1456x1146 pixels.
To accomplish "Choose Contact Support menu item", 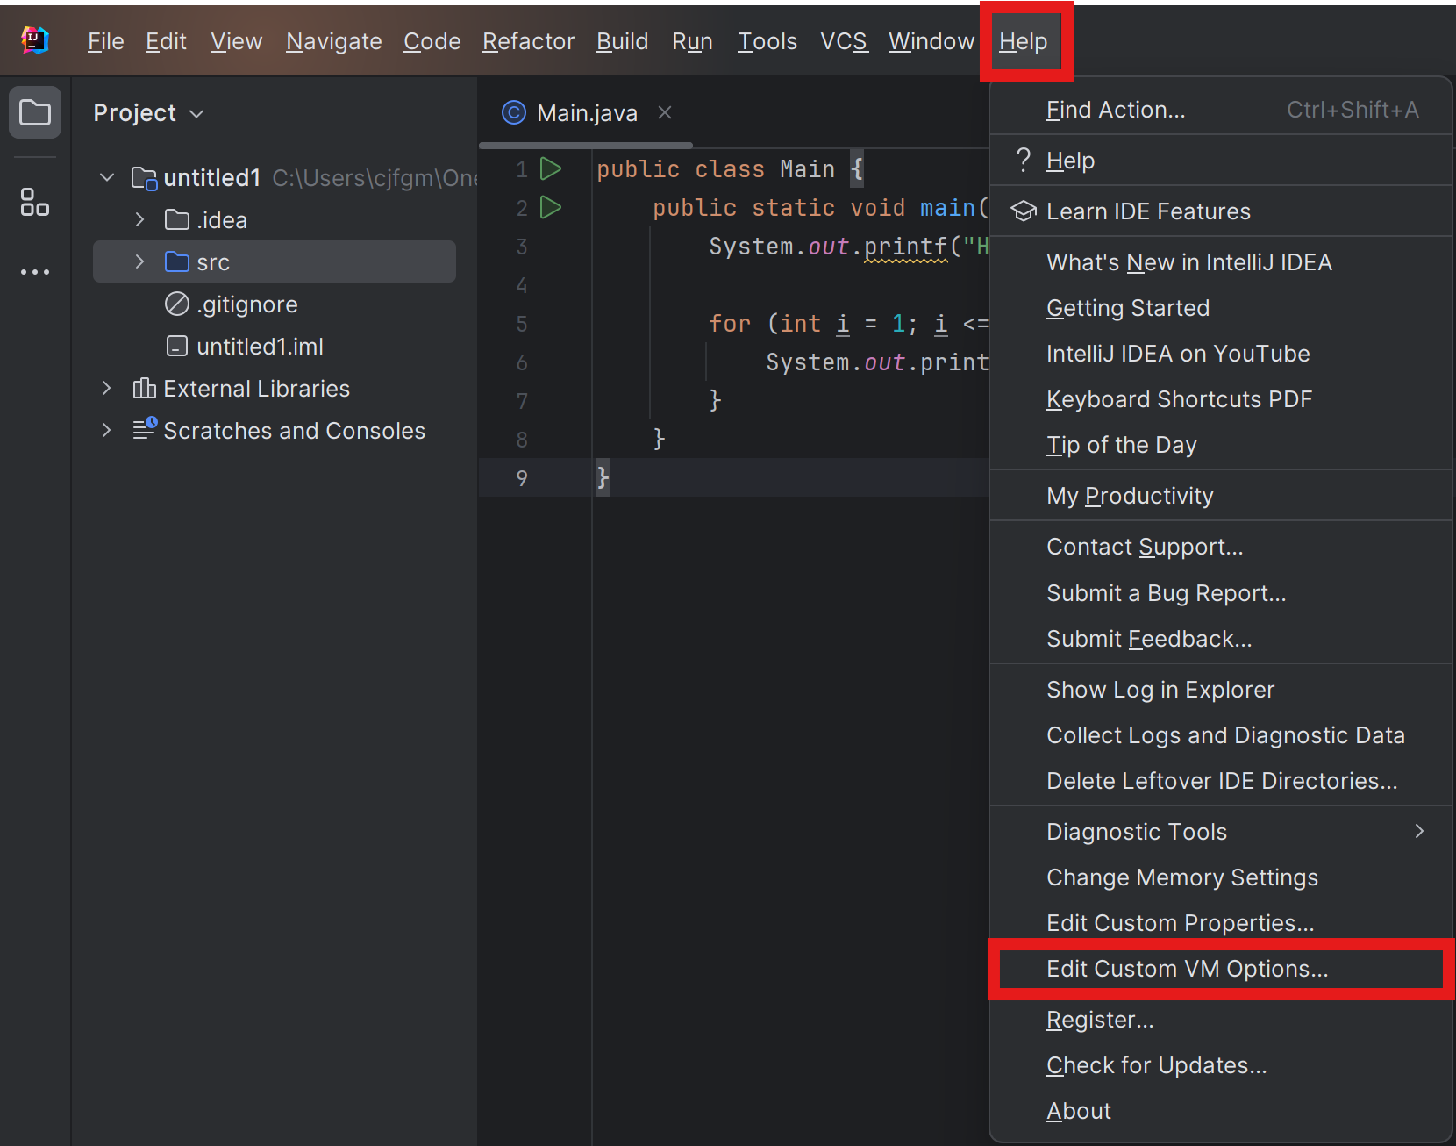I will [x=1221, y=547].
